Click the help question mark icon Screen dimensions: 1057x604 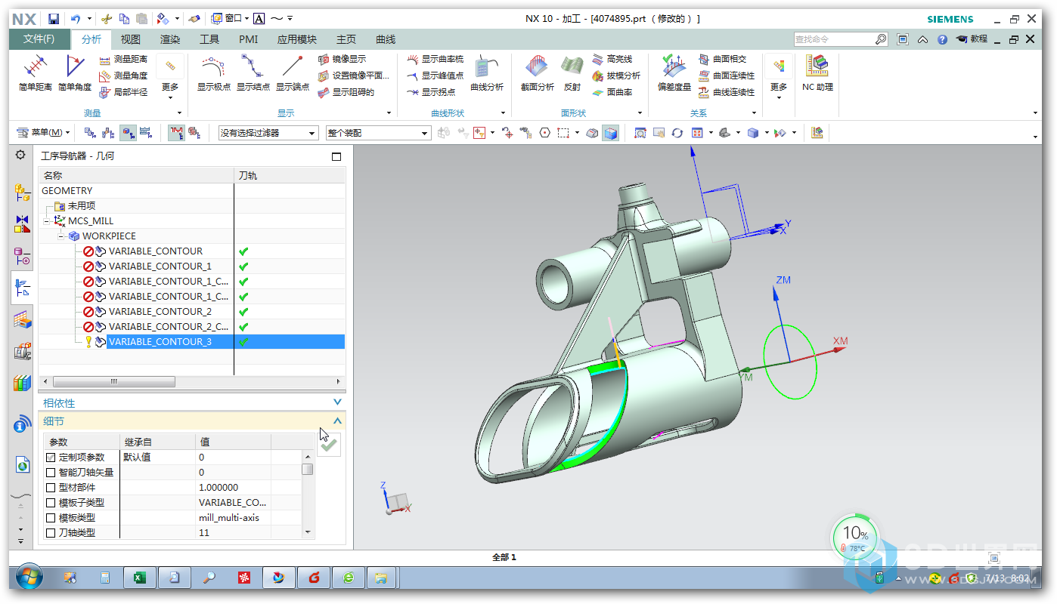(x=942, y=39)
